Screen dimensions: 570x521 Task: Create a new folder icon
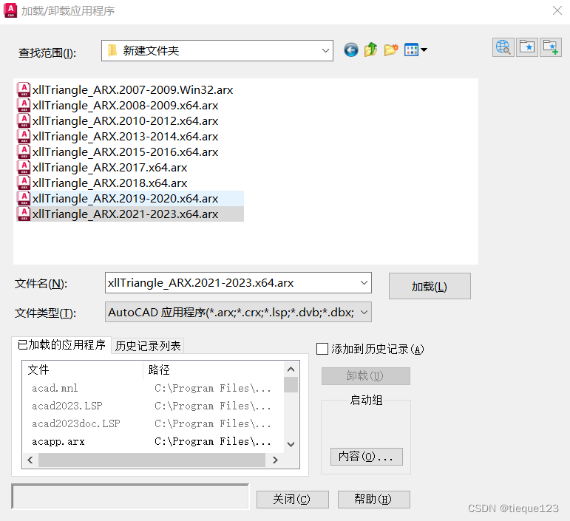click(x=391, y=50)
